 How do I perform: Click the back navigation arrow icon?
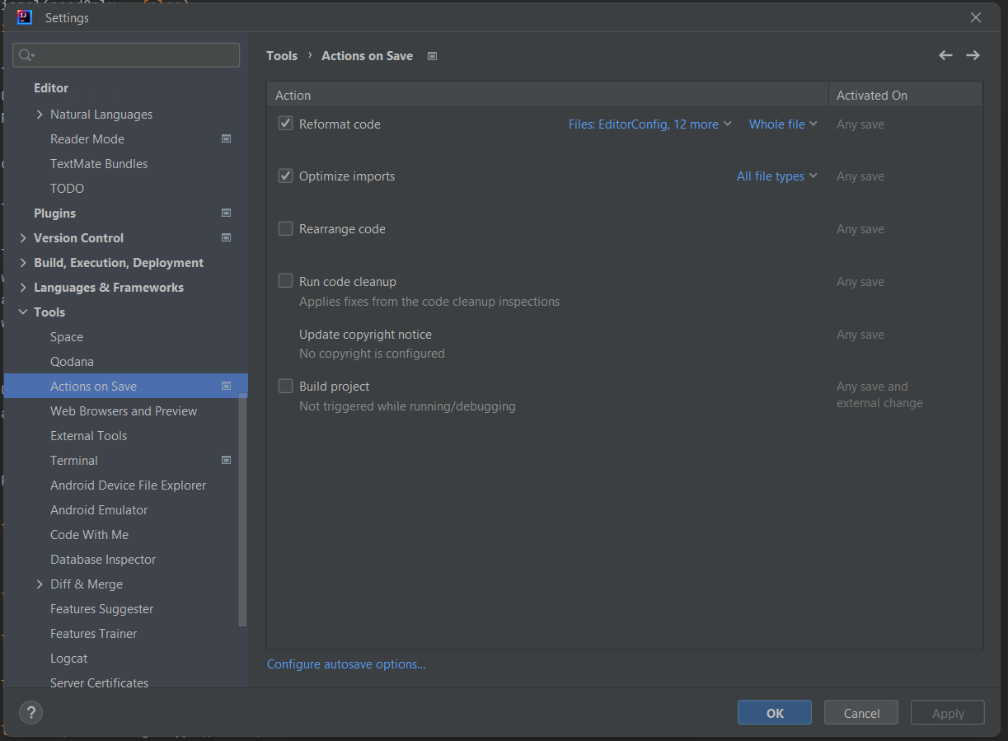click(x=945, y=55)
